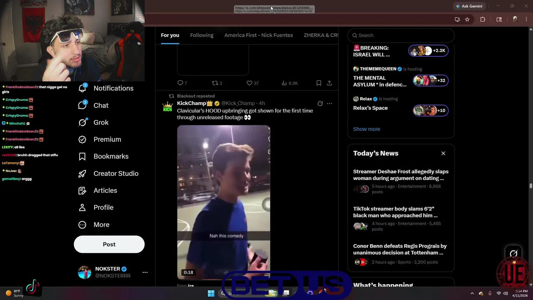This screenshot has height=300, width=533.
Task: Join the space with +10 listeners
Action: pos(431,110)
